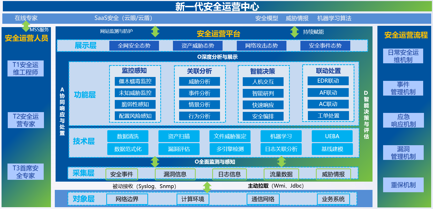Click the green double arrow beside MSS服务
The height and width of the screenshot is (209, 433).
click(x=26, y=26)
